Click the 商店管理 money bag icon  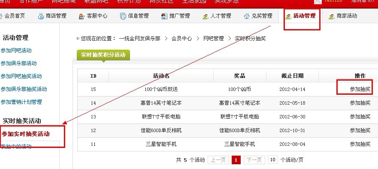[41, 16]
